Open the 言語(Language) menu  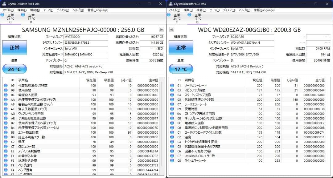(97, 10)
